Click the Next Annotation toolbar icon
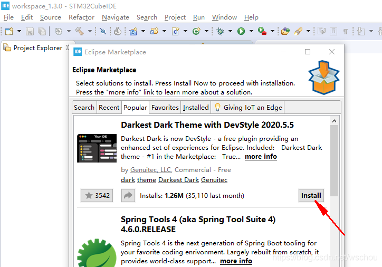The width and height of the screenshot is (382, 267). point(361,31)
